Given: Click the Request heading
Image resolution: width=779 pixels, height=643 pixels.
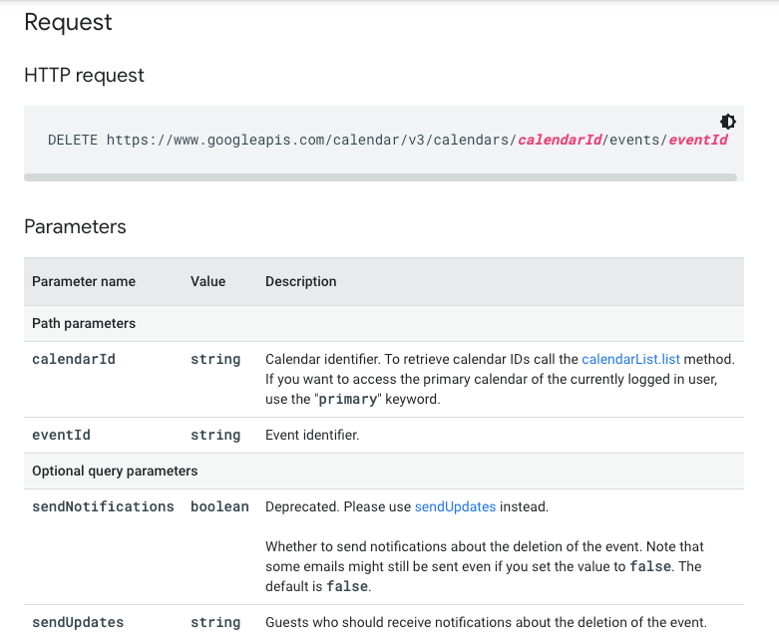Looking at the screenshot, I should [68, 22].
